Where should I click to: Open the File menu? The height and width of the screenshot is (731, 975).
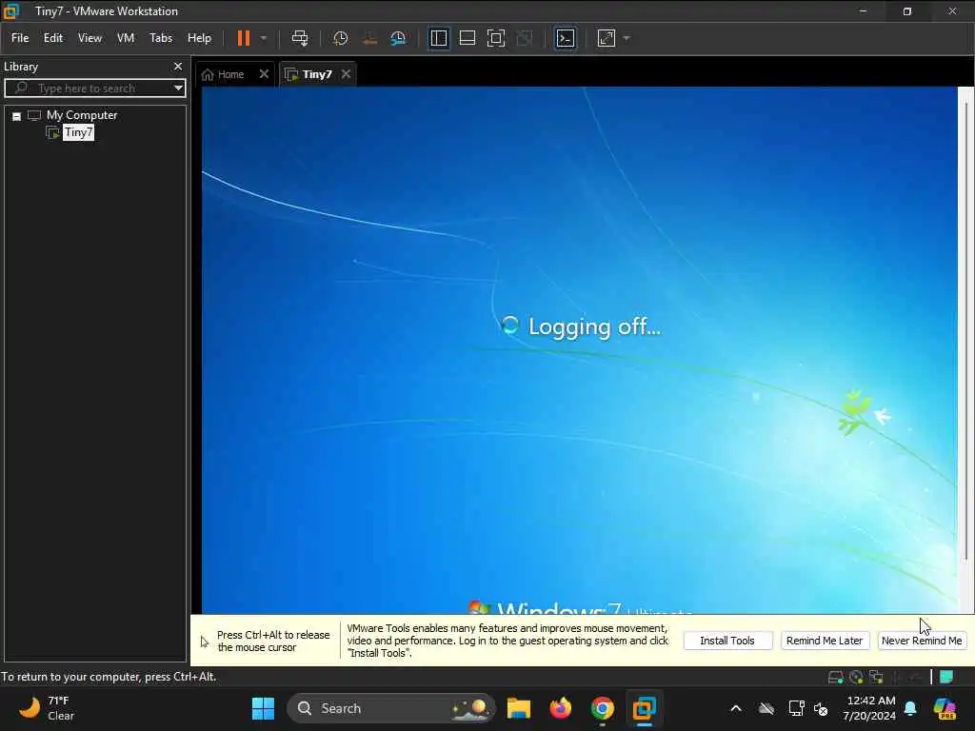click(20, 38)
